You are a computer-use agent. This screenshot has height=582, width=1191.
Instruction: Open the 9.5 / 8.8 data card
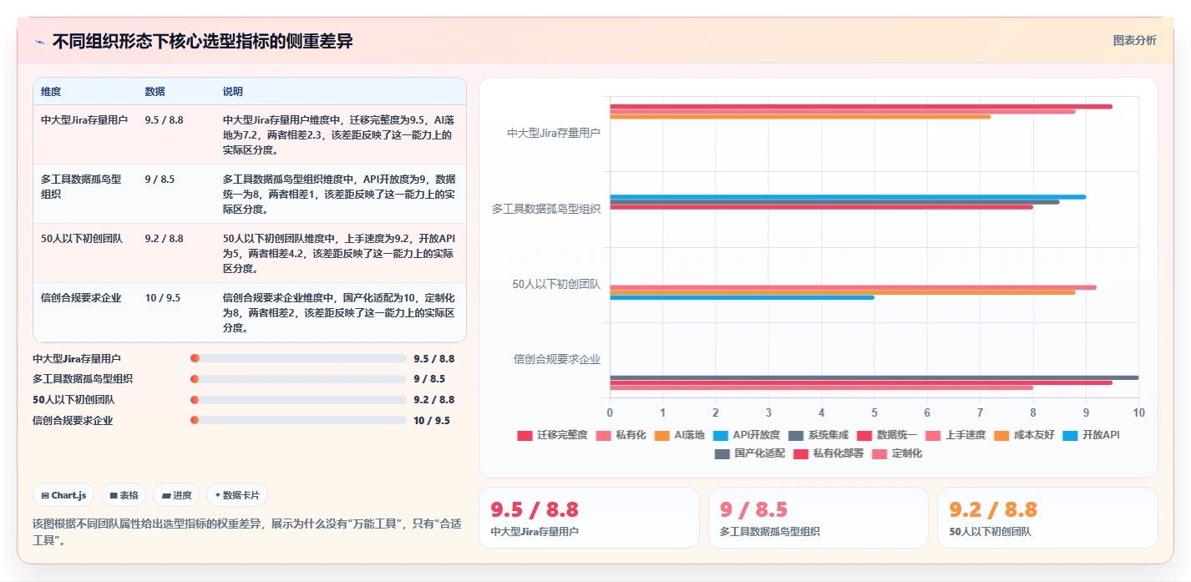589,518
